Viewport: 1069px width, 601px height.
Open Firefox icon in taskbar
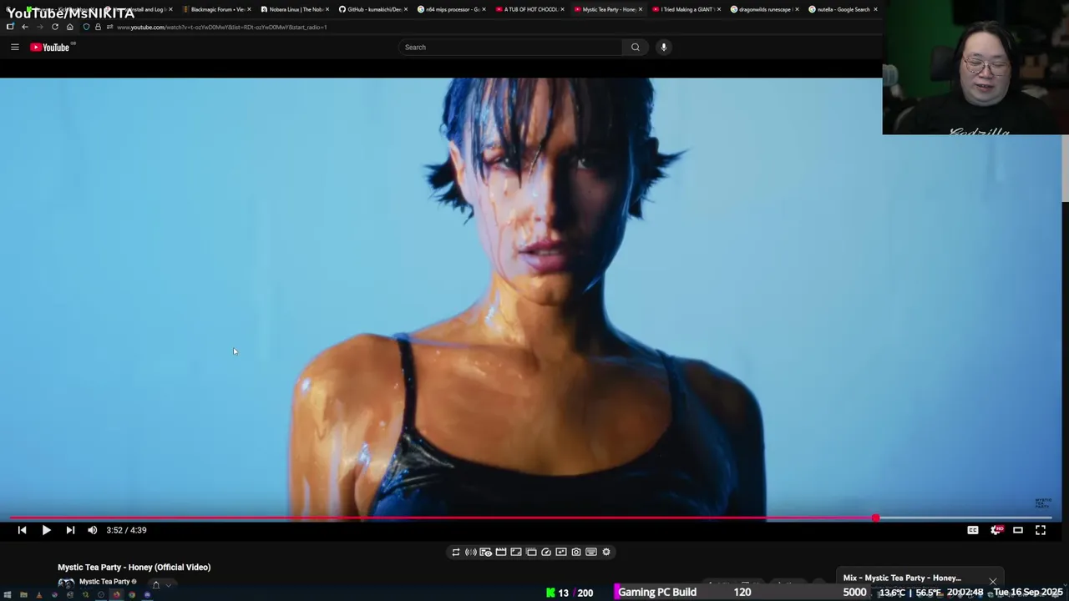point(117,594)
